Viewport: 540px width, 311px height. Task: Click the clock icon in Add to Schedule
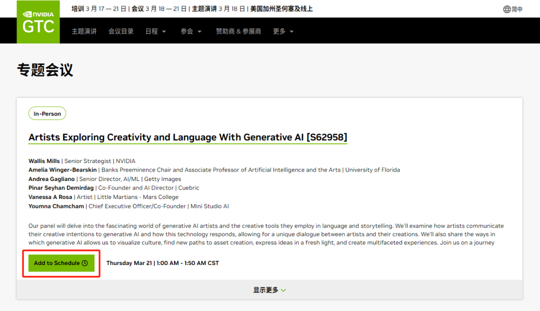[x=84, y=263]
